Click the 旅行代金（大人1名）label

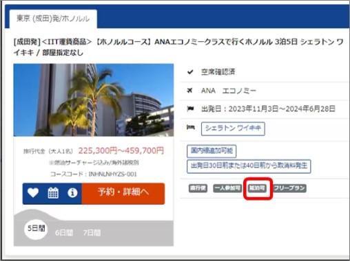48,151
